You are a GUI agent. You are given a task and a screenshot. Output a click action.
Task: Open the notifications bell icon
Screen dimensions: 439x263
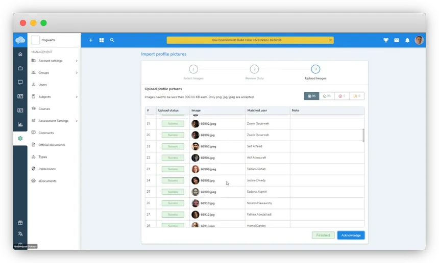tap(407, 40)
